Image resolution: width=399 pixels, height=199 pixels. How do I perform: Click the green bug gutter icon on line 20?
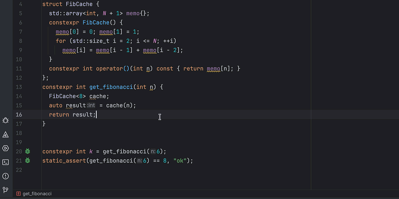point(28,151)
